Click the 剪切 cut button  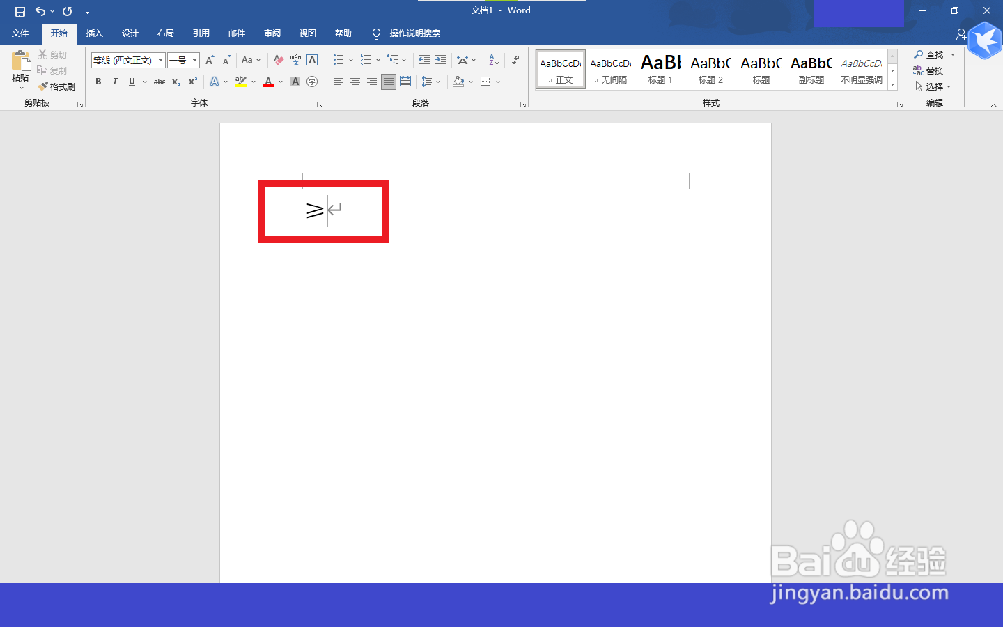point(53,55)
